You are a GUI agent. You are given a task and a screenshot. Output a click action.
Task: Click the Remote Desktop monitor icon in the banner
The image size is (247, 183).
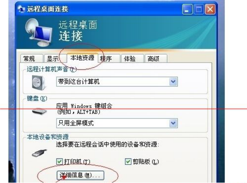pos(38,32)
